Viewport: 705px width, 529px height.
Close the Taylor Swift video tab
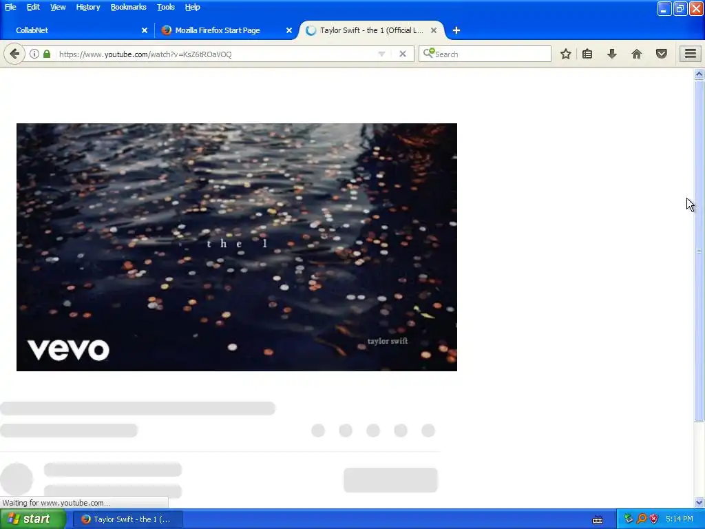tap(434, 30)
